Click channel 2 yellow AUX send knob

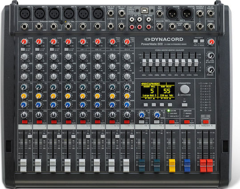click(x=39, y=96)
